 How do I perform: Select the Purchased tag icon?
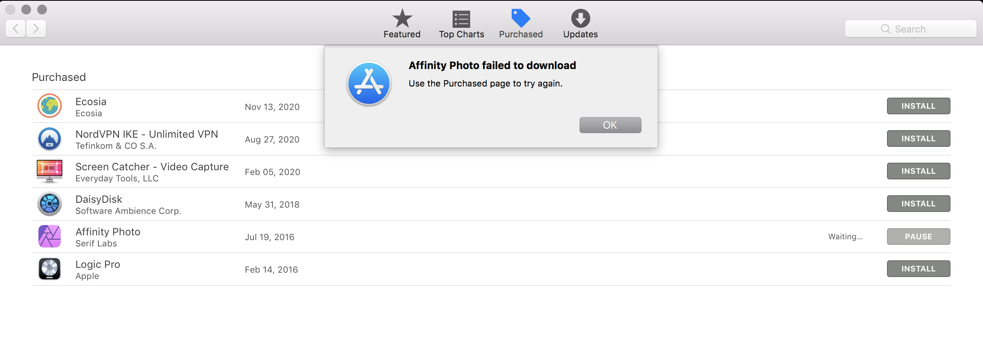tap(520, 18)
